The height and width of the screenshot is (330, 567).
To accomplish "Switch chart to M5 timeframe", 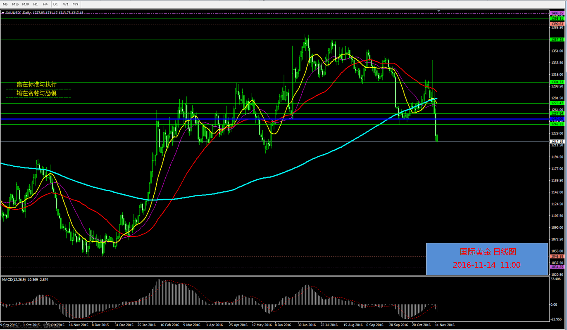I will tap(5, 4).
